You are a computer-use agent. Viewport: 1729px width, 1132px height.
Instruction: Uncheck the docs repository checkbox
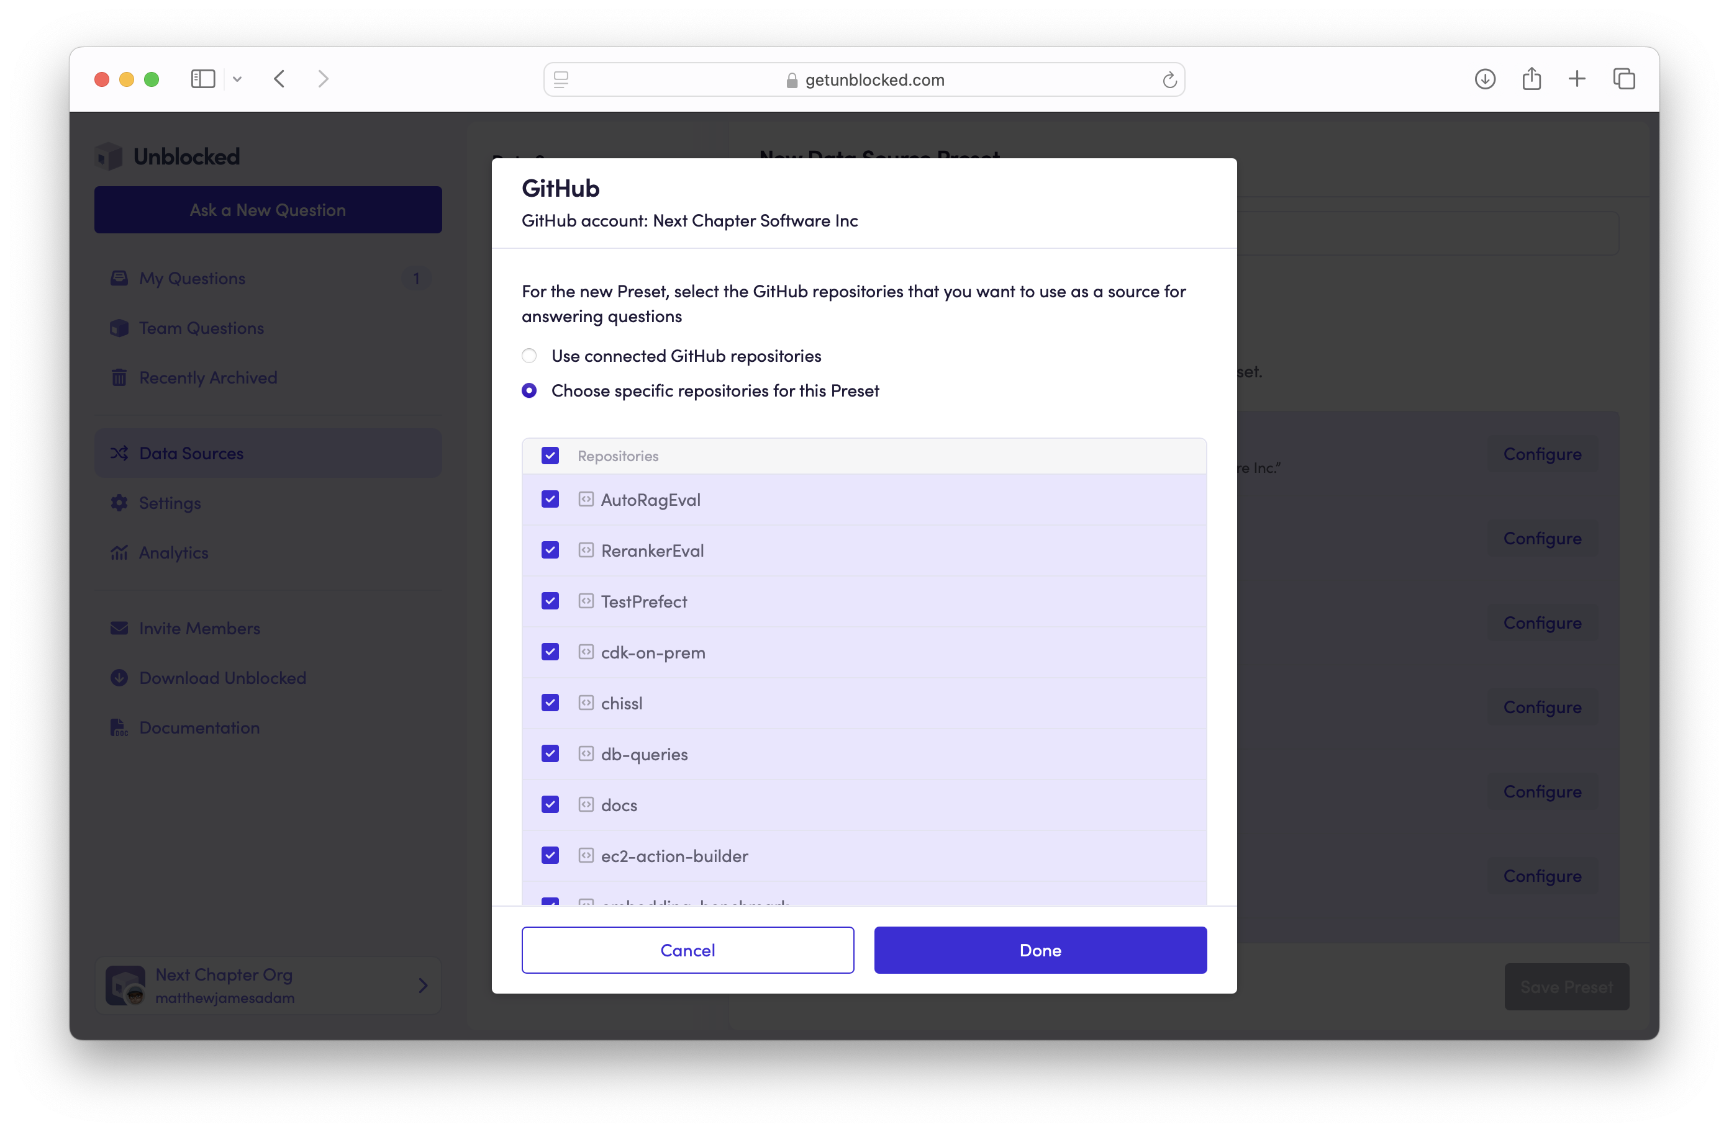pyautogui.click(x=550, y=804)
